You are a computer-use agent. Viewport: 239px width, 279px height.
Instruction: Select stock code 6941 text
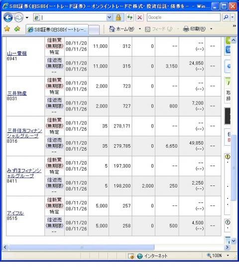click(12, 59)
